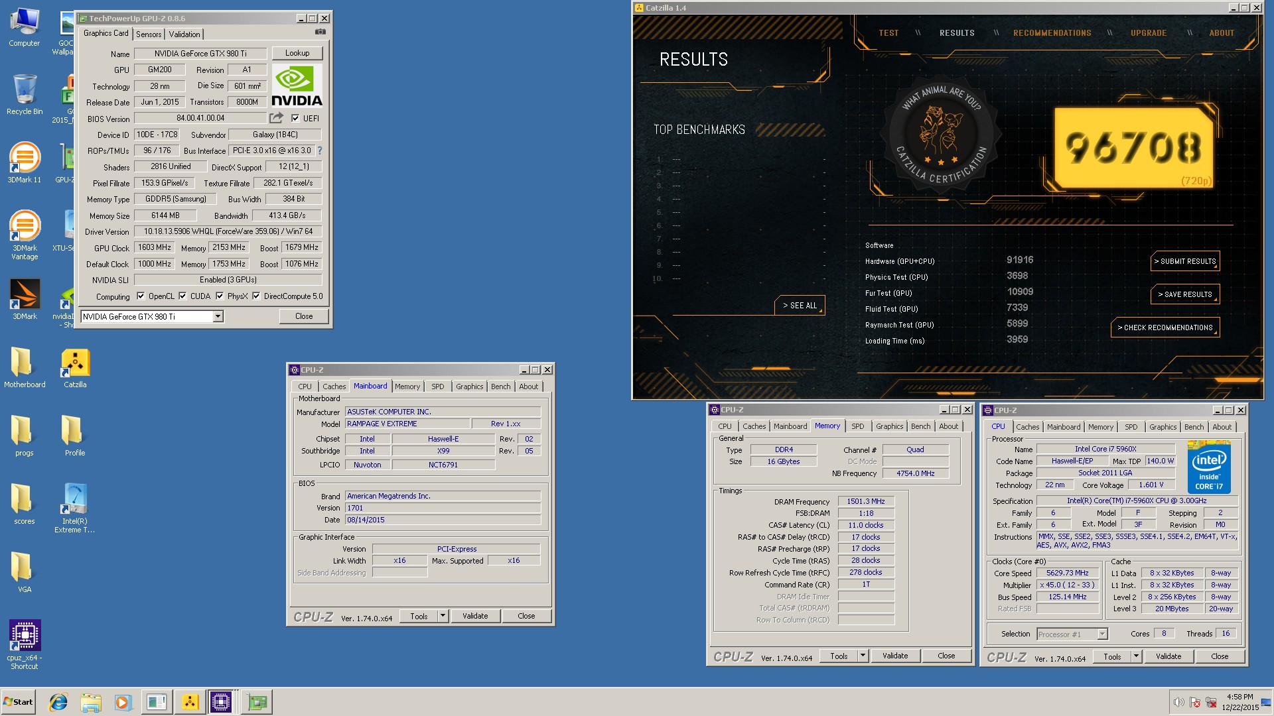Open the progs folder on desktop
This screenshot has width=1274, height=716.
point(25,436)
